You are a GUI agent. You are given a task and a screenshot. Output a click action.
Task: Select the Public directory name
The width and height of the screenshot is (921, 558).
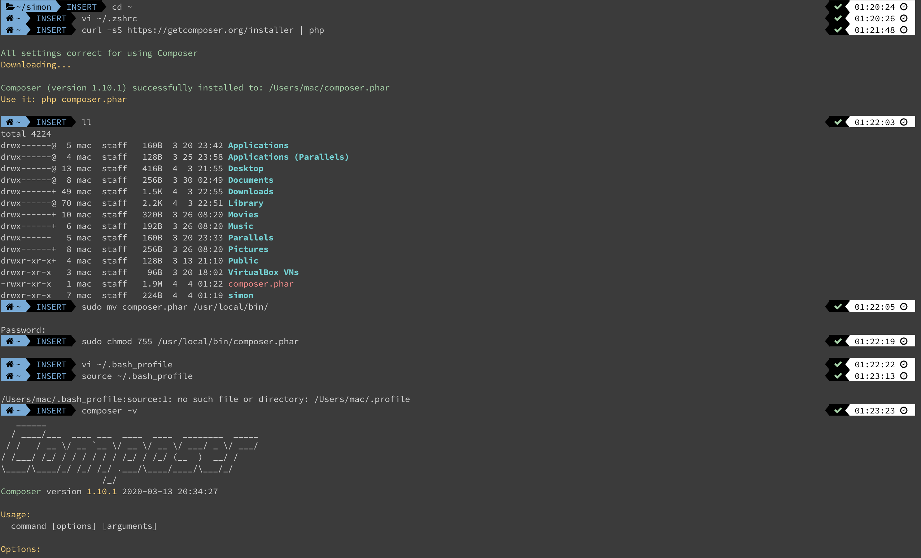(x=243, y=261)
